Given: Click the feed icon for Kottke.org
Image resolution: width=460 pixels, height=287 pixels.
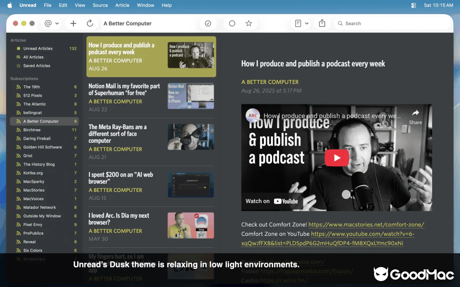Looking at the screenshot, I should [18, 173].
